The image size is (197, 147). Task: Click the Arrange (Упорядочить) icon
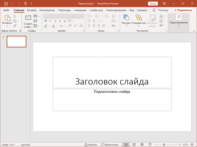(x=139, y=18)
